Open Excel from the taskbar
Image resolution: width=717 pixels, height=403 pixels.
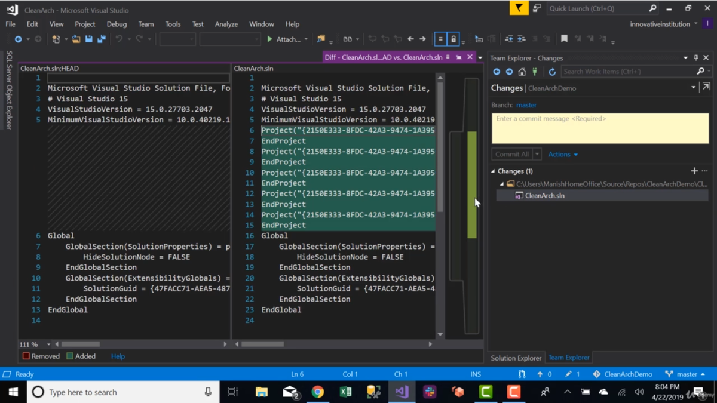click(345, 392)
